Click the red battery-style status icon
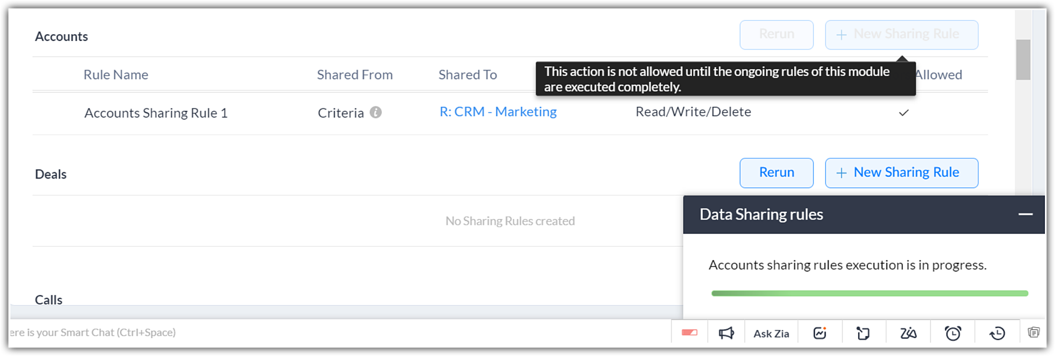 (x=689, y=333)
